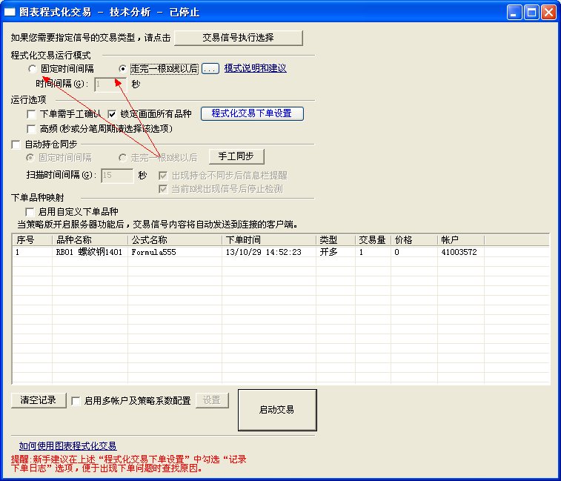561x481 pixels.
Task: Uncheck 锁定画面所有品种 checkbox
Action: click(x=113, y=114)
